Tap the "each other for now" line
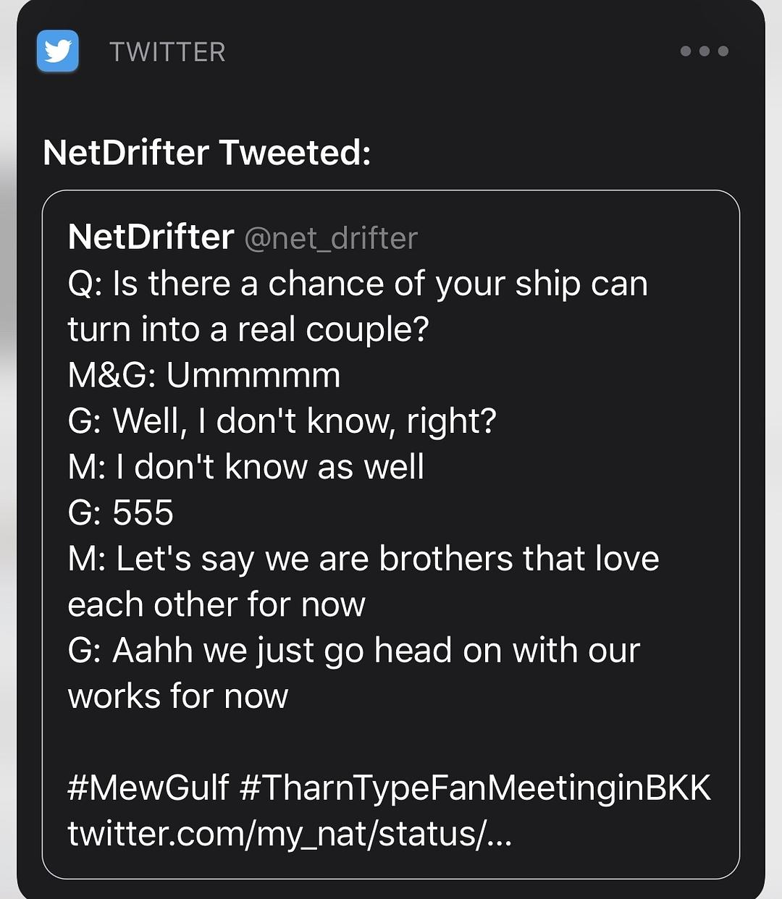The image size is (782, 899). [216, 604]
